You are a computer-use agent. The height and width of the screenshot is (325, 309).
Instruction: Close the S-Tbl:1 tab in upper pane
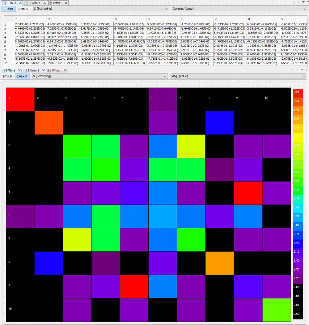(20, 3)
